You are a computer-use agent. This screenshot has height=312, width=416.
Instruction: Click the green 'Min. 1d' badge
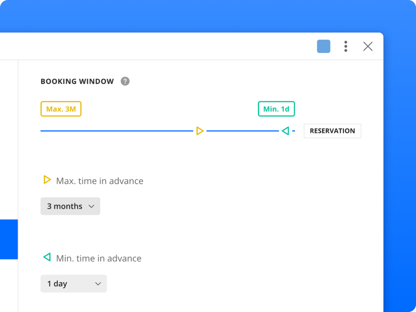tap(276, 109)
